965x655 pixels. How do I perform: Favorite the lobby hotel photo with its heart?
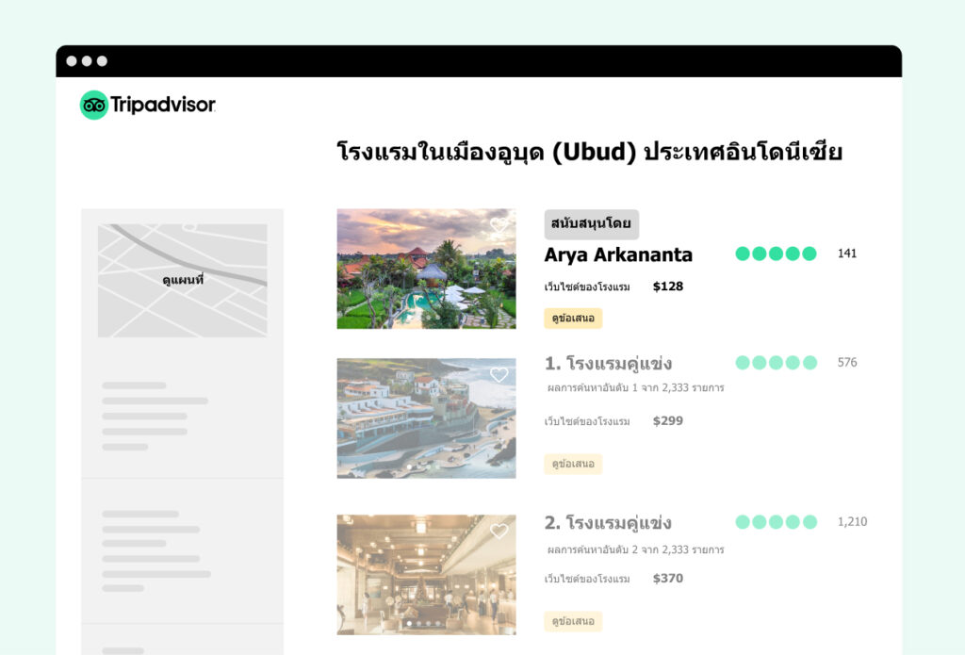click(x=499, y=531)
